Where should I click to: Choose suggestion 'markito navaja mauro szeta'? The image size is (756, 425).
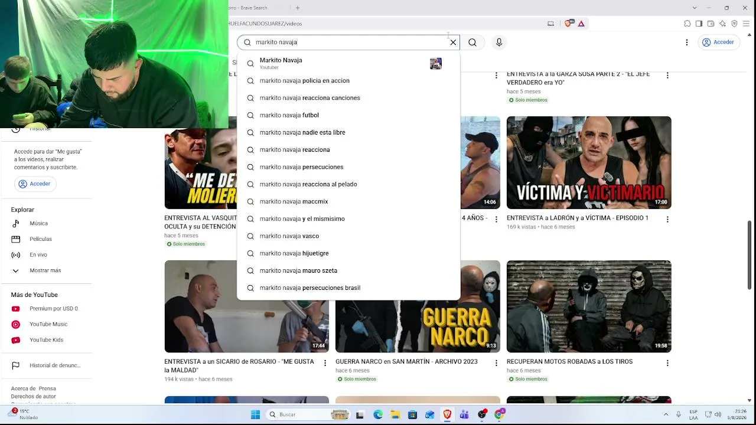point(348,271)
